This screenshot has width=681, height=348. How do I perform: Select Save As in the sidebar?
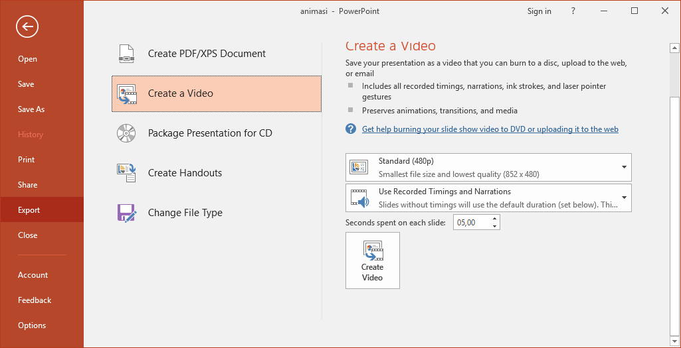click(x=31, y=109)
